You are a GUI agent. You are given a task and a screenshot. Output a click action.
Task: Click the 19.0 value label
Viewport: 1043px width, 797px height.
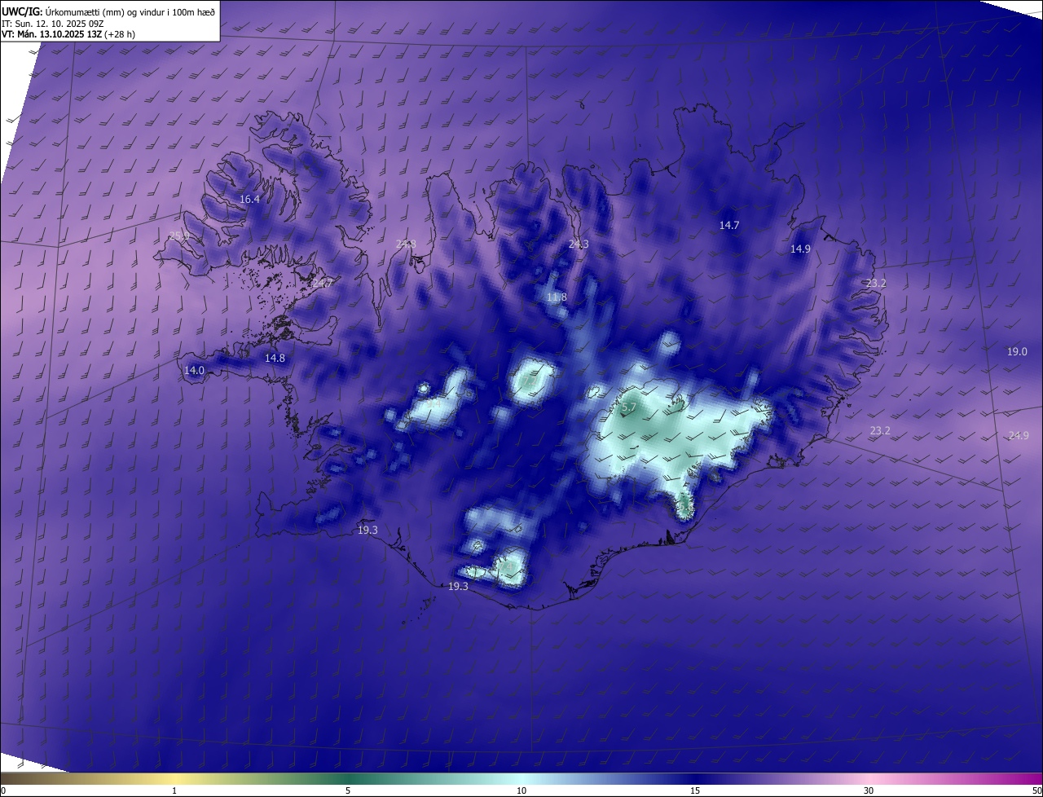pyautogui.click(x=1017, y=352)
